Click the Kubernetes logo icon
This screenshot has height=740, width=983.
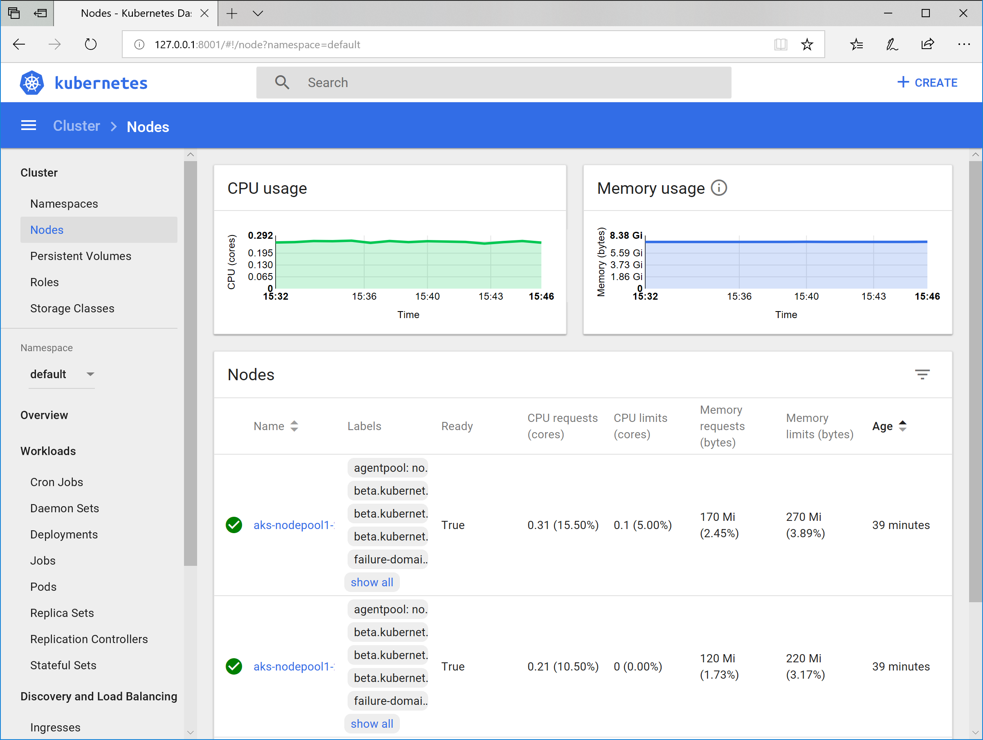pos(32,83)
